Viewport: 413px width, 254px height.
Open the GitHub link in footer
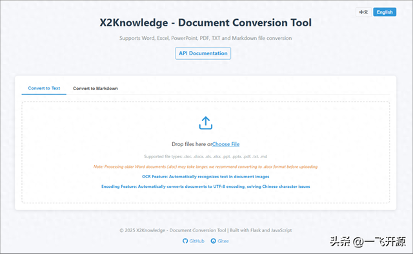(194, 241)
